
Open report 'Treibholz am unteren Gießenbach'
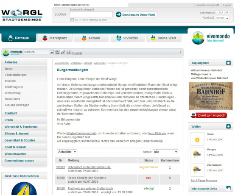[90, 188]
